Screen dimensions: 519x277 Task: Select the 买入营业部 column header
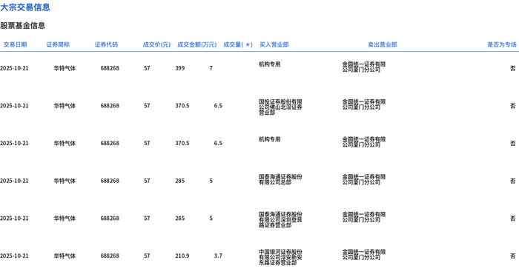[x=274, y=44]
